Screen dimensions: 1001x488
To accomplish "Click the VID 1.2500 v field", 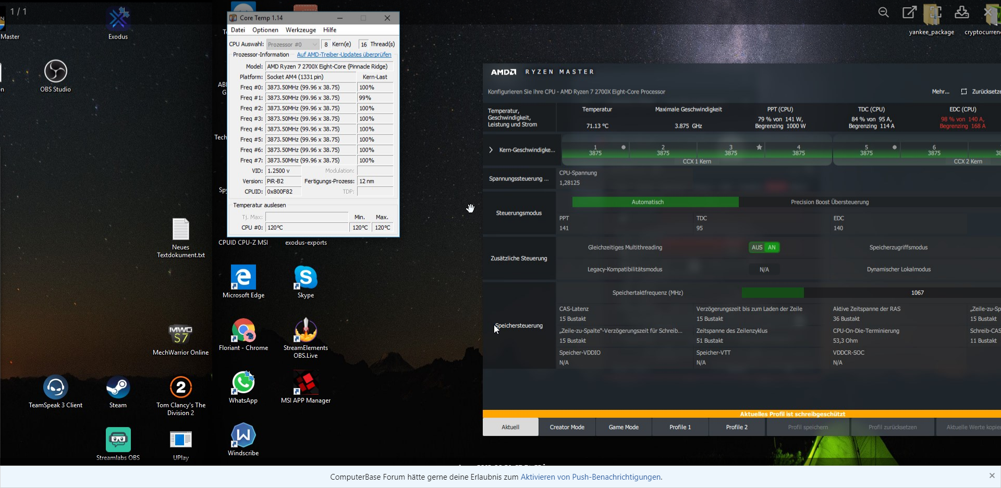I will [283, 171].
